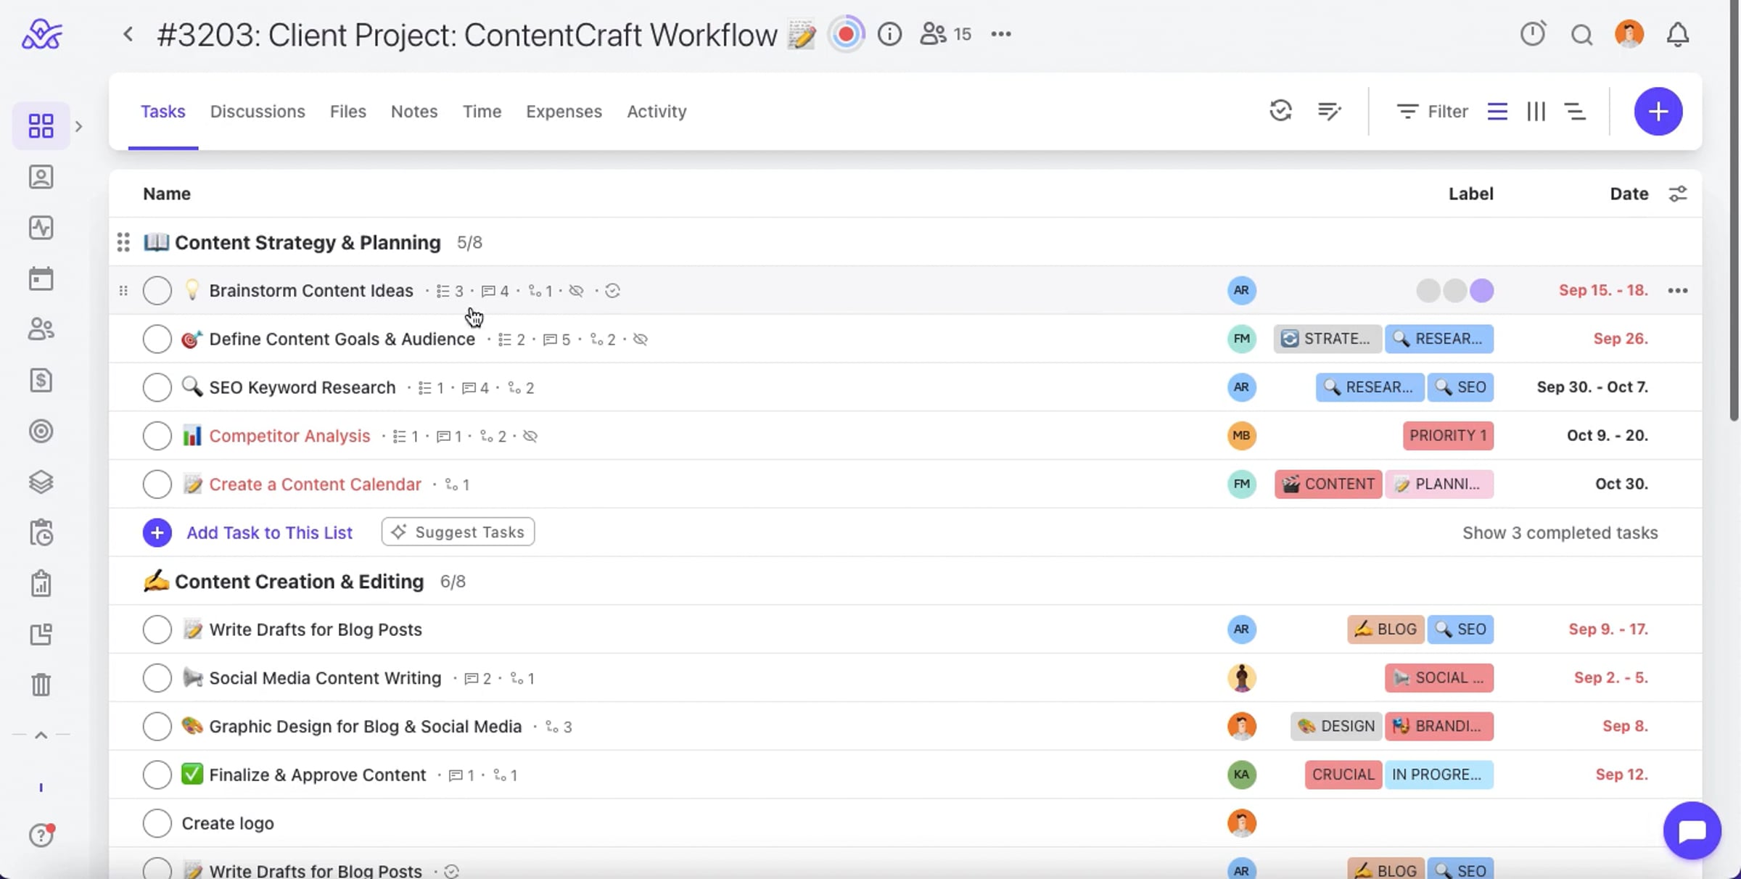Collapse the Content Creation & Editing list
The image size is (1741, 879).
299,582
